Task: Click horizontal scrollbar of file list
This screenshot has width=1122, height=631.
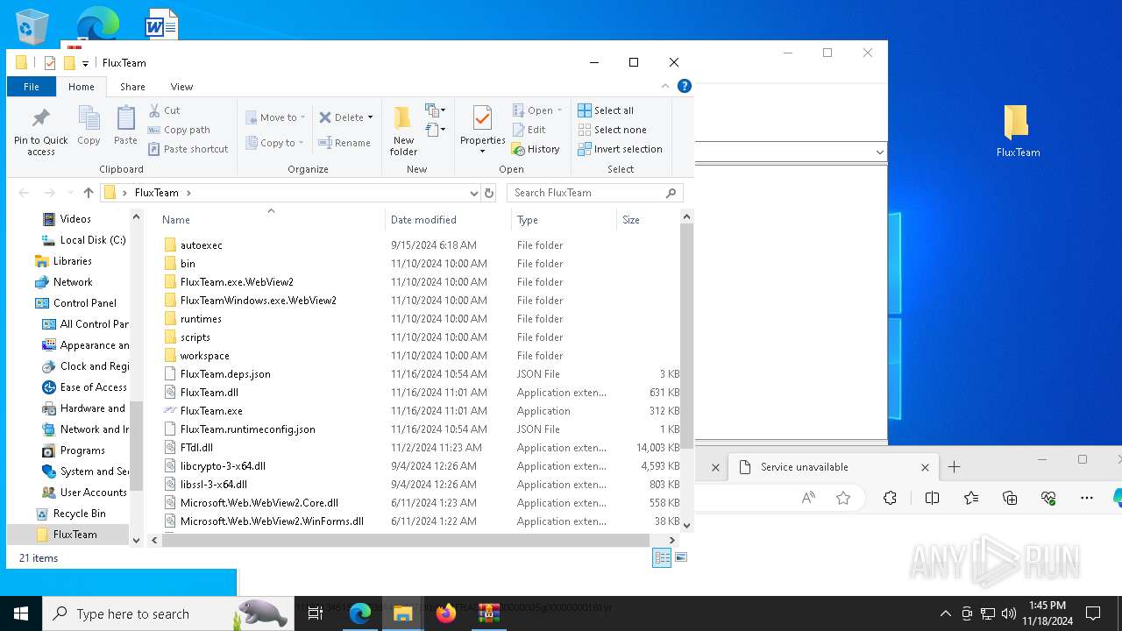Action: pyautogui.click(x=405, y=541)
